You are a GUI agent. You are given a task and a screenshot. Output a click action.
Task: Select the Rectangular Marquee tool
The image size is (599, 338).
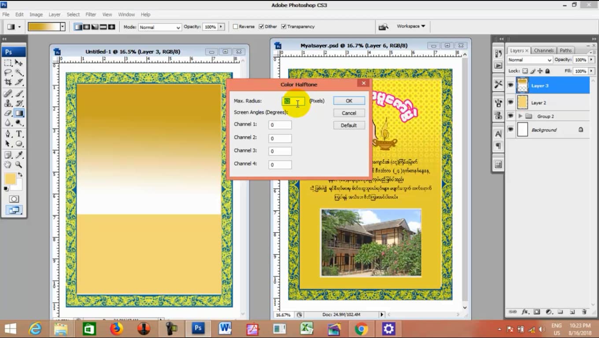8,62
